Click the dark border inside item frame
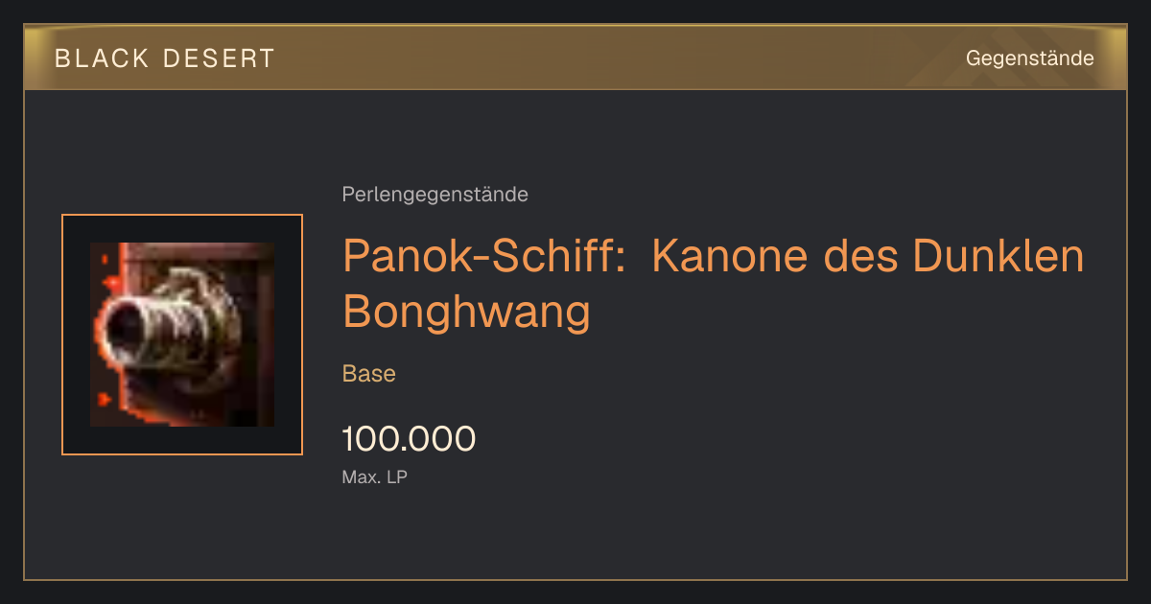The image size is (1151, 604). click(x=77, y=335)
